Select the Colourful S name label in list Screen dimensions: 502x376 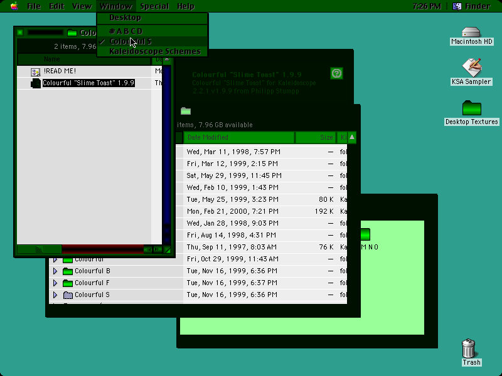[92, 295]
